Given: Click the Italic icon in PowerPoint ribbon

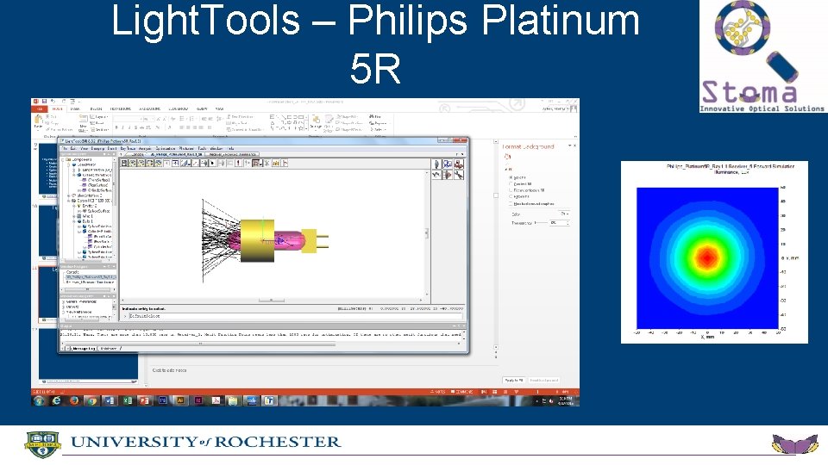Looking at the screenshot, I should 123,127.
